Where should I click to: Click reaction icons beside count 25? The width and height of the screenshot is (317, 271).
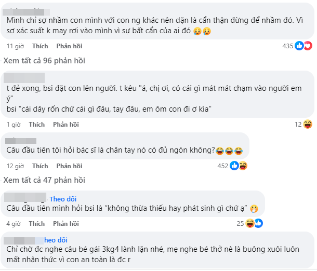(254, 224)
